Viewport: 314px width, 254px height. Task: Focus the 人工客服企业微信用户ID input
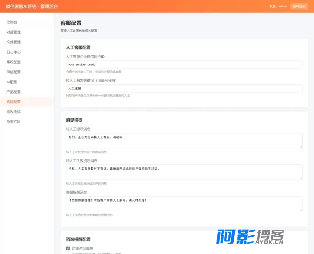pyautogui.click(x=184, y=64)
